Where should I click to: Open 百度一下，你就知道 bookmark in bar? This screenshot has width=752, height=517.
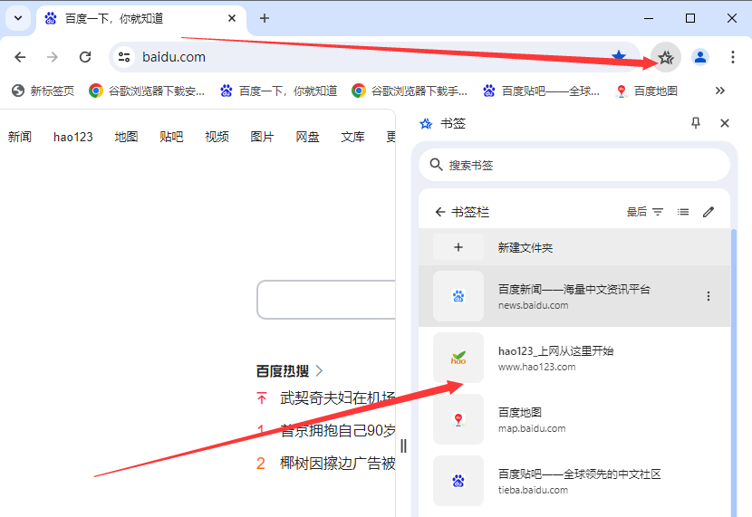279,91
